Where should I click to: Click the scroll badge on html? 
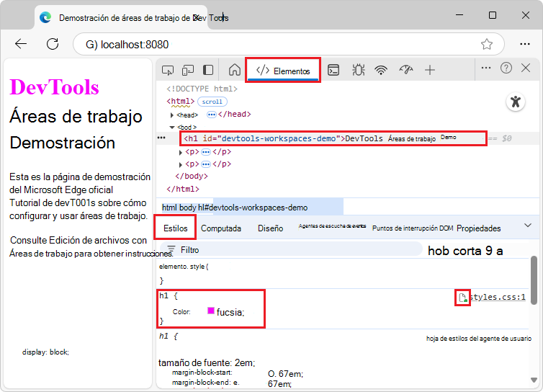(212, 102)
